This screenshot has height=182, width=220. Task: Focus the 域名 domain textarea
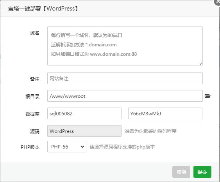click(125, 46)
